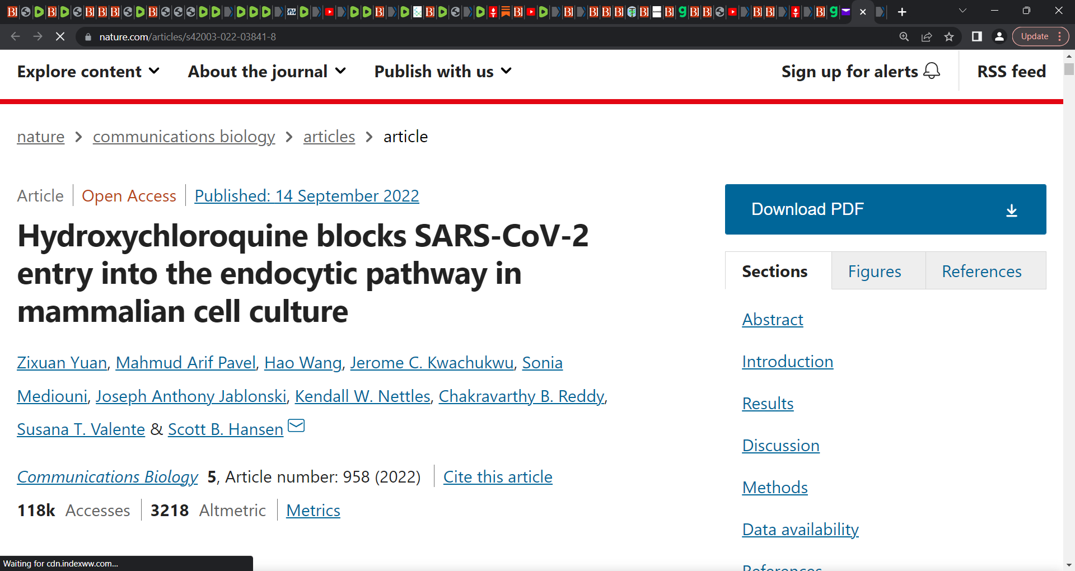Email the corresponding author via the envelope icon
This screenshot has width=1075, height=571.
296,426
